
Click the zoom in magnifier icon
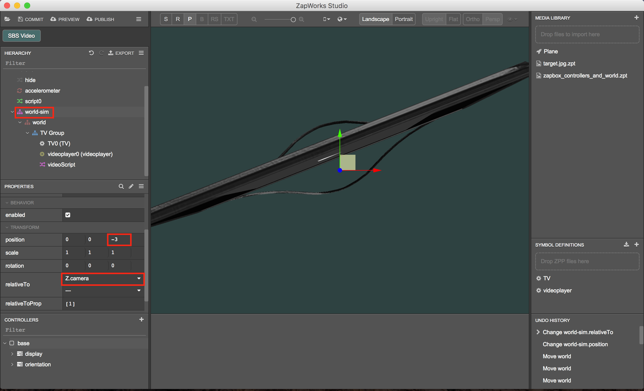point(301,19)
